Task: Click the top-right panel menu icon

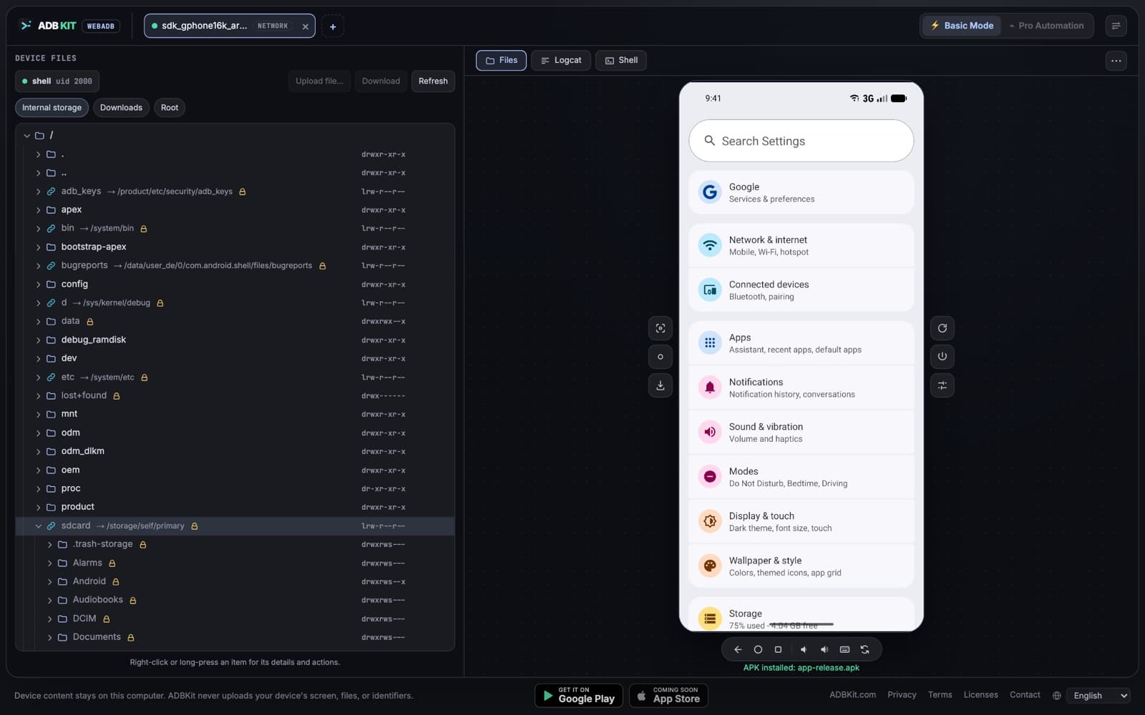Action: (1116, 26)
